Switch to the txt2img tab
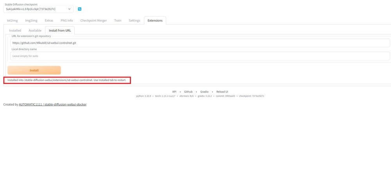The width and height of the screenshot is (391, 193). 13,20
